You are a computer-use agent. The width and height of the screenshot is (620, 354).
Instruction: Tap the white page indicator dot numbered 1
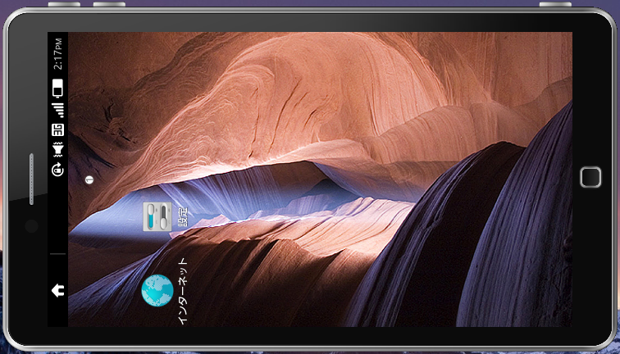89,179
